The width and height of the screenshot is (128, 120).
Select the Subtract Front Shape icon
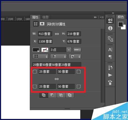click(x=52, y=95)
